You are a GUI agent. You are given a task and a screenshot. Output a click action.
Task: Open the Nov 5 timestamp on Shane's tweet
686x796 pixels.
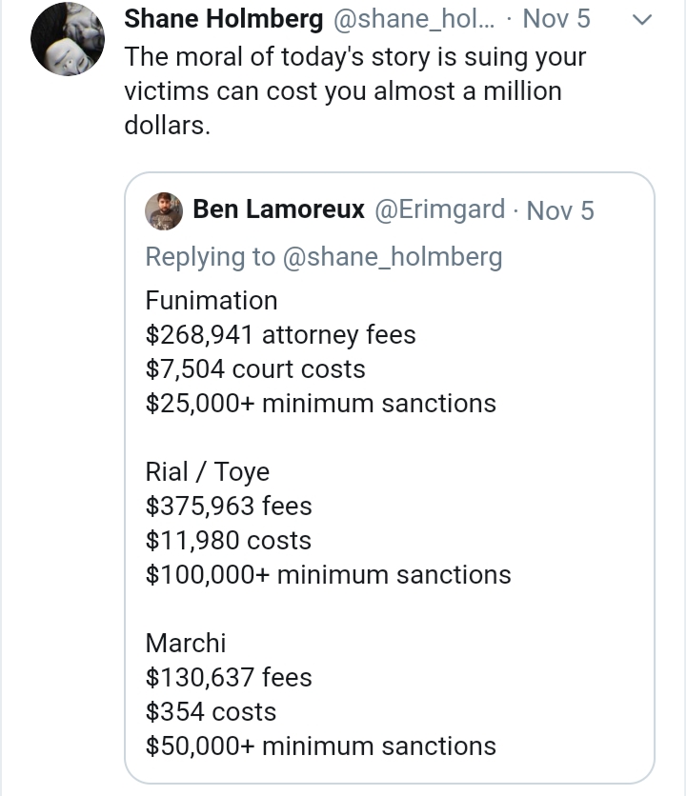[x=556, y=19]
